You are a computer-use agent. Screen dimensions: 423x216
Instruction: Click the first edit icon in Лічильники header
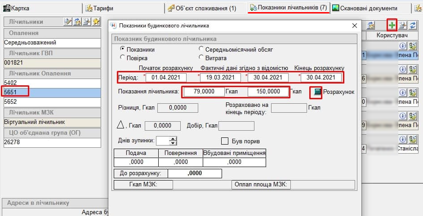(68, 22)
